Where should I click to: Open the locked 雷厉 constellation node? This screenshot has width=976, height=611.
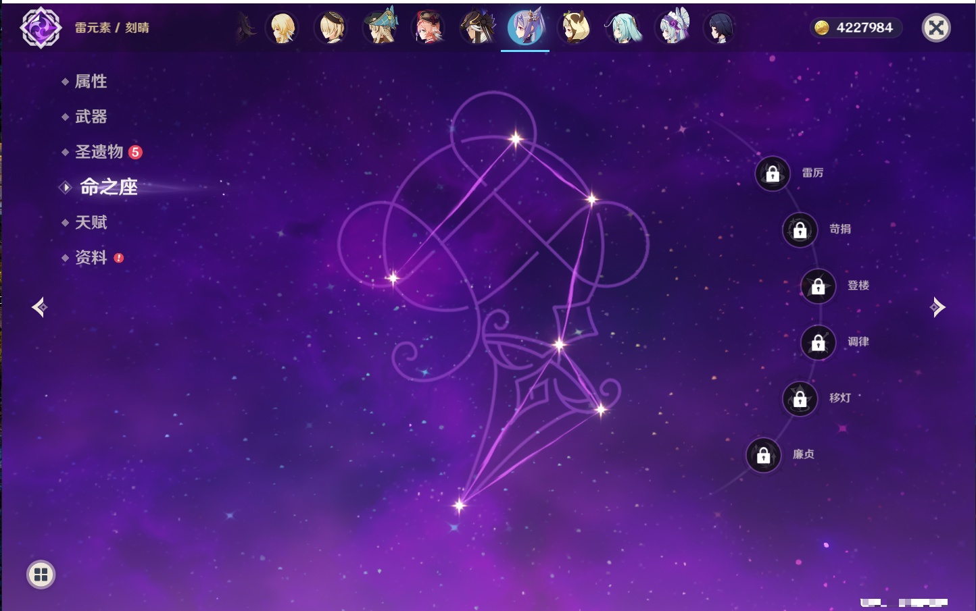773,174
